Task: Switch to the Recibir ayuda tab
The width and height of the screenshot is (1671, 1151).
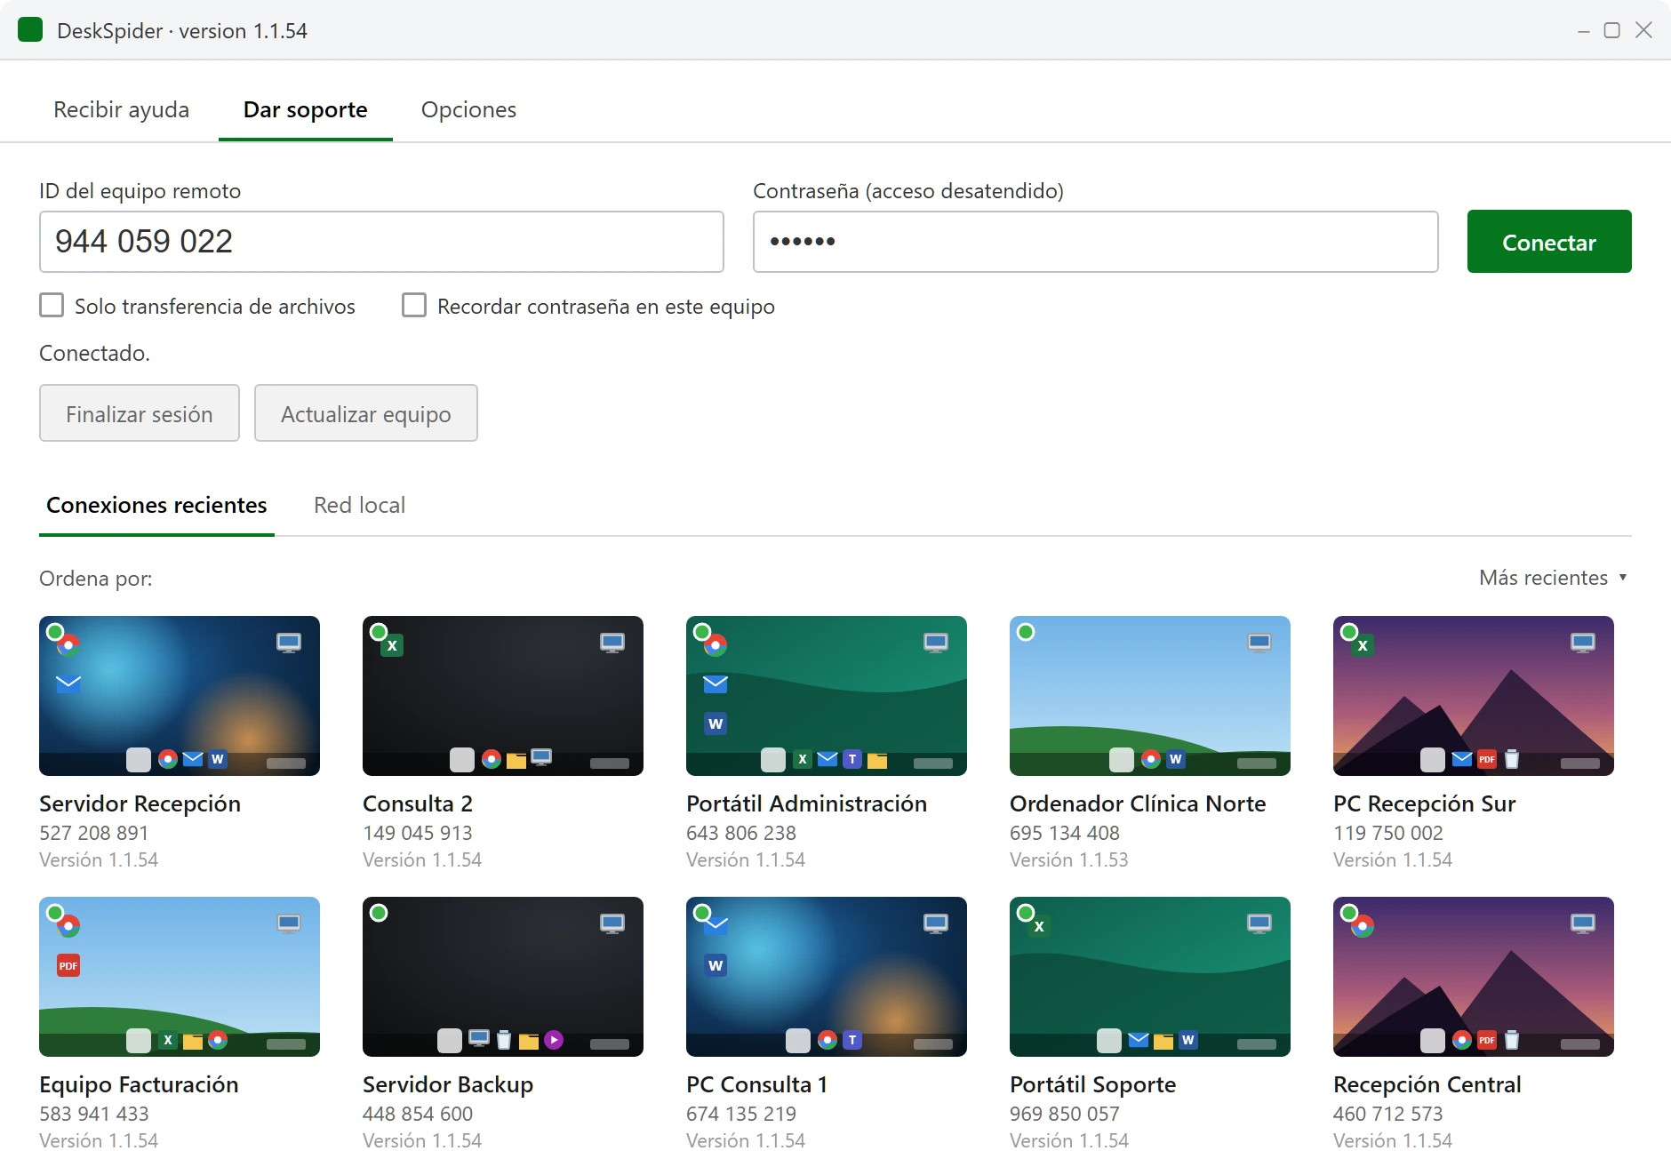Action: click(x=122, y=109)
